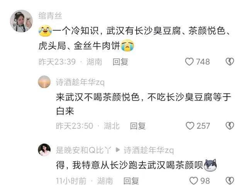The image size is (247, 194).
Task: Reply to 绾青丝's comment via 回复
Action: tap(120, 62)
